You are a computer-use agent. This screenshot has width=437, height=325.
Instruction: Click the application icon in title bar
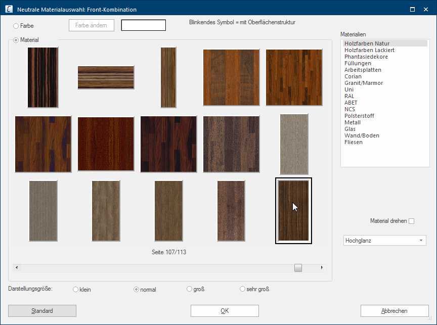(x=9, y=9)
